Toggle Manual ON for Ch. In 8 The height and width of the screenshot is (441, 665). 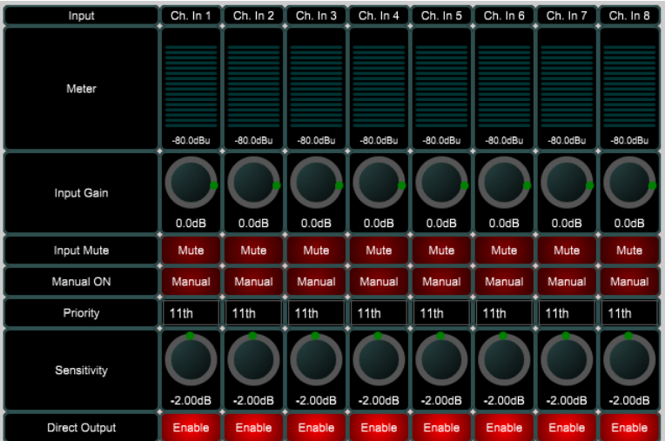[x=629, y=282]
